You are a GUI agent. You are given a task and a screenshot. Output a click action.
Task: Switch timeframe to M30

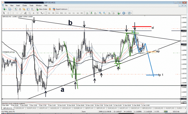coord(61,13)
